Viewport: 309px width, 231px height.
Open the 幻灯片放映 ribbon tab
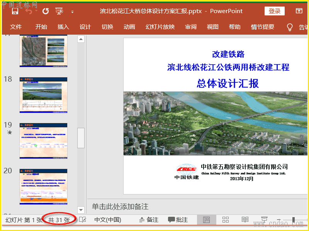[160, 27]
